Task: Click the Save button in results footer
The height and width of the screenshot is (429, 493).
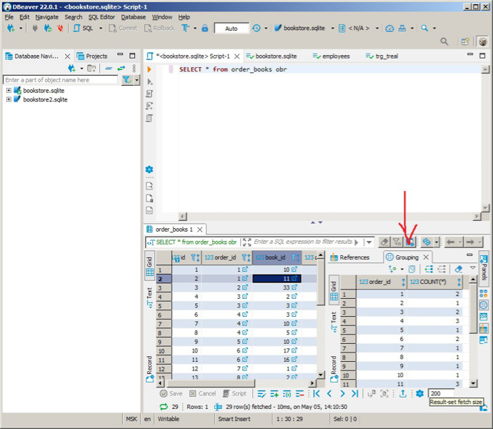Action: point(171,393)
